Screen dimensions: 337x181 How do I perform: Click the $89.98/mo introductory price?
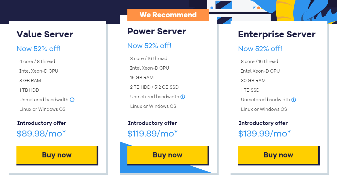[41, 134]
